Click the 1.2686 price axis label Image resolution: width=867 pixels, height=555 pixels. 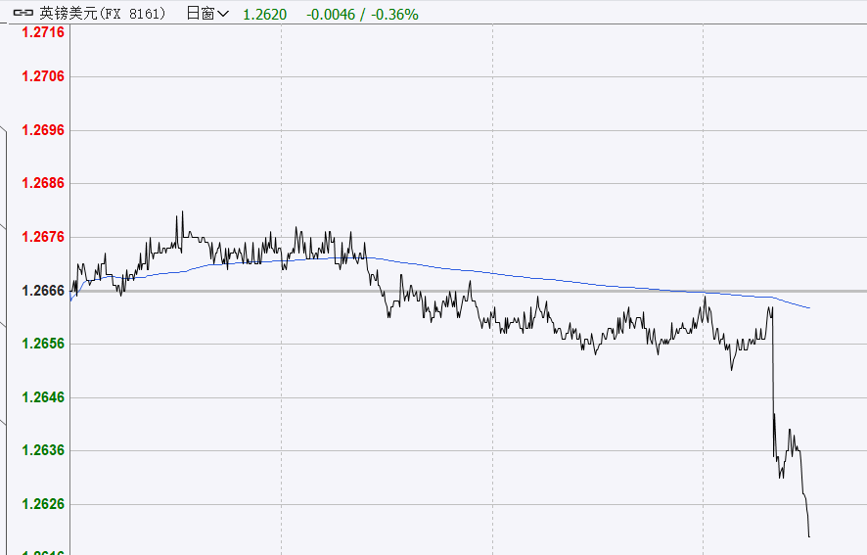tap(43, 183)
